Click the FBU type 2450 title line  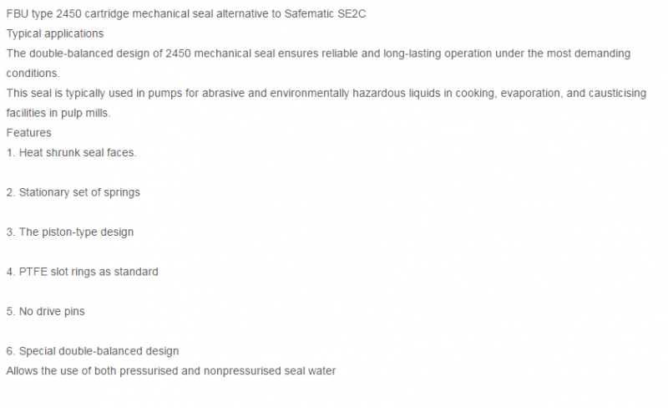pyautogui.click(x=185, y=14)
